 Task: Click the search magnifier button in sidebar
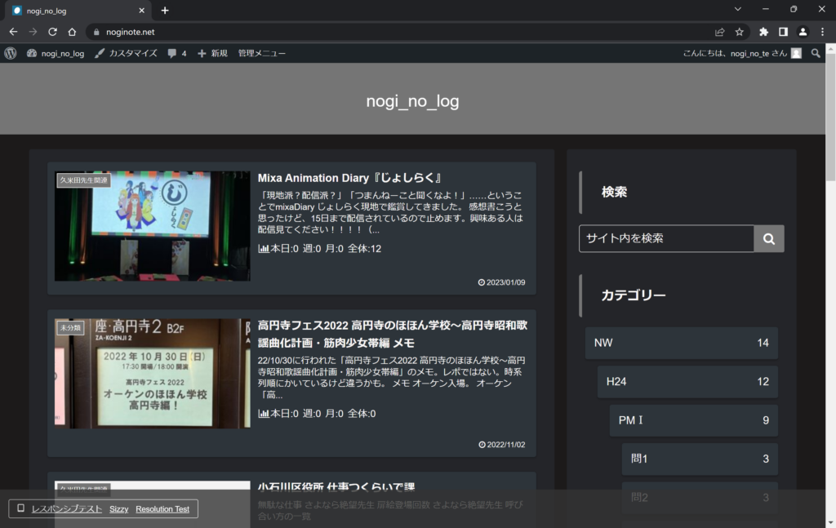tap(768, 238)
